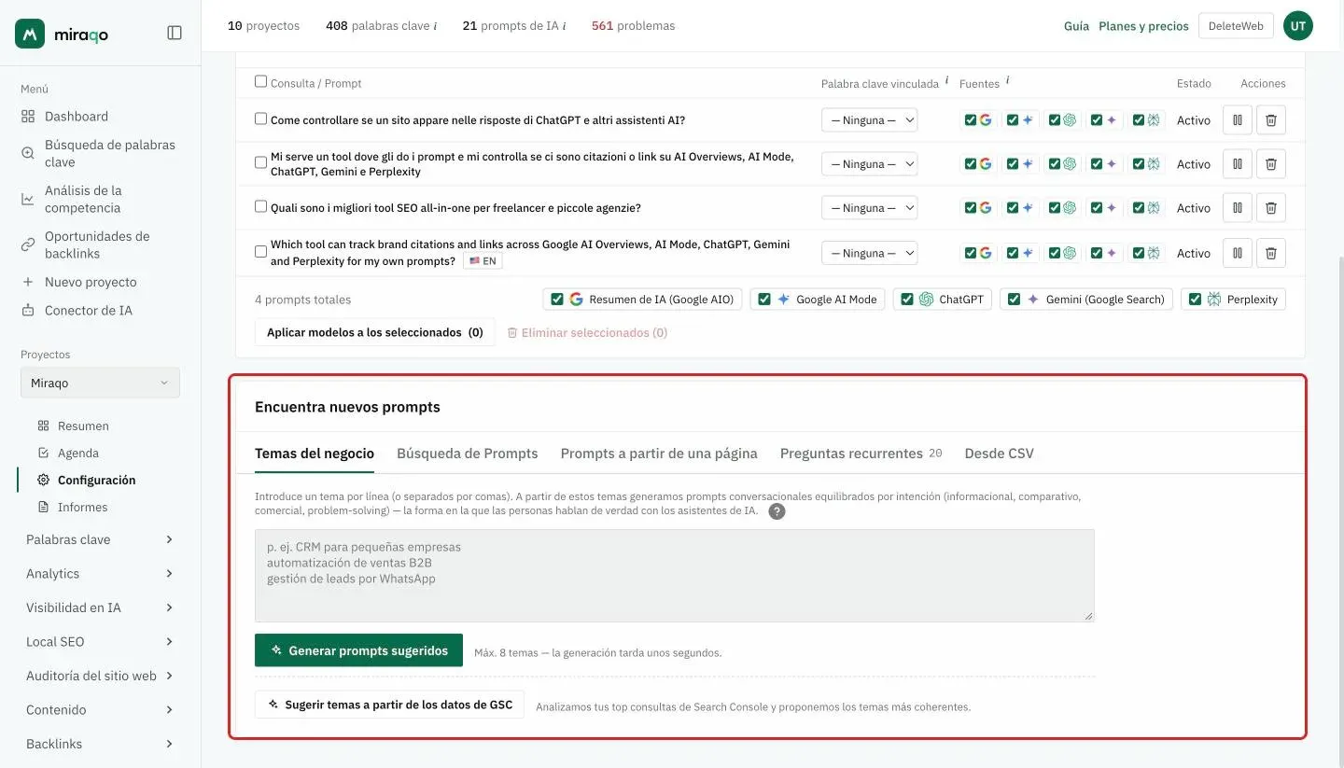
Task: Expand Visibilidad en IA section
Action: coord(100,607)
